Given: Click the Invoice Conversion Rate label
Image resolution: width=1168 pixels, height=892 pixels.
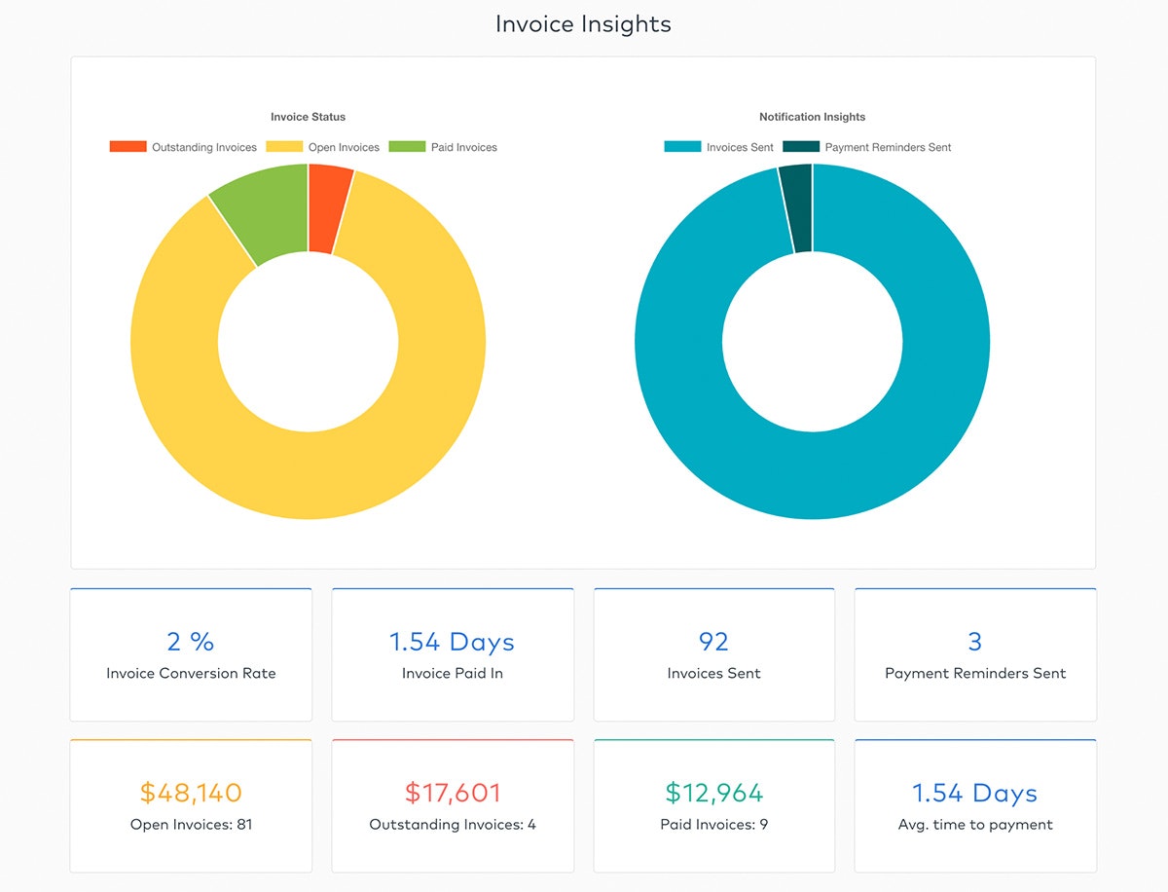Looking at the screenshot, I should tap(191, 673).
